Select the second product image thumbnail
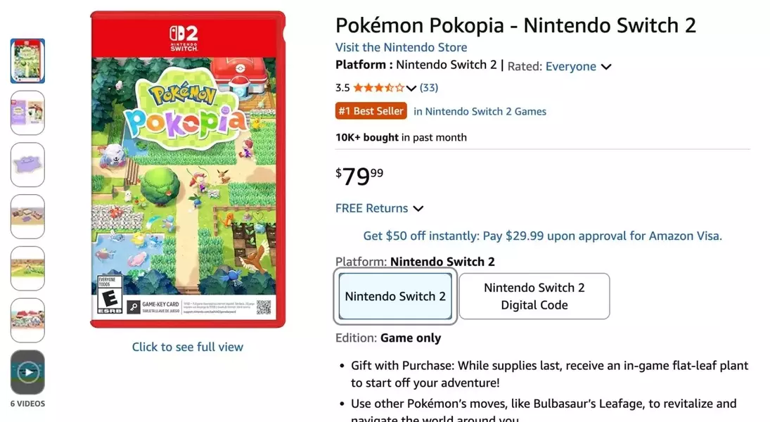This screenshot has width=770, height=422. [27, 113]
